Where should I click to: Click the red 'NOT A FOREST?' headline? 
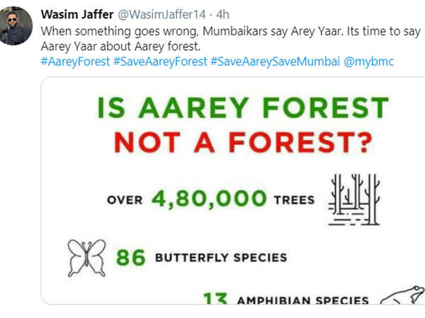pyautogui.click(x=243, y=143)
